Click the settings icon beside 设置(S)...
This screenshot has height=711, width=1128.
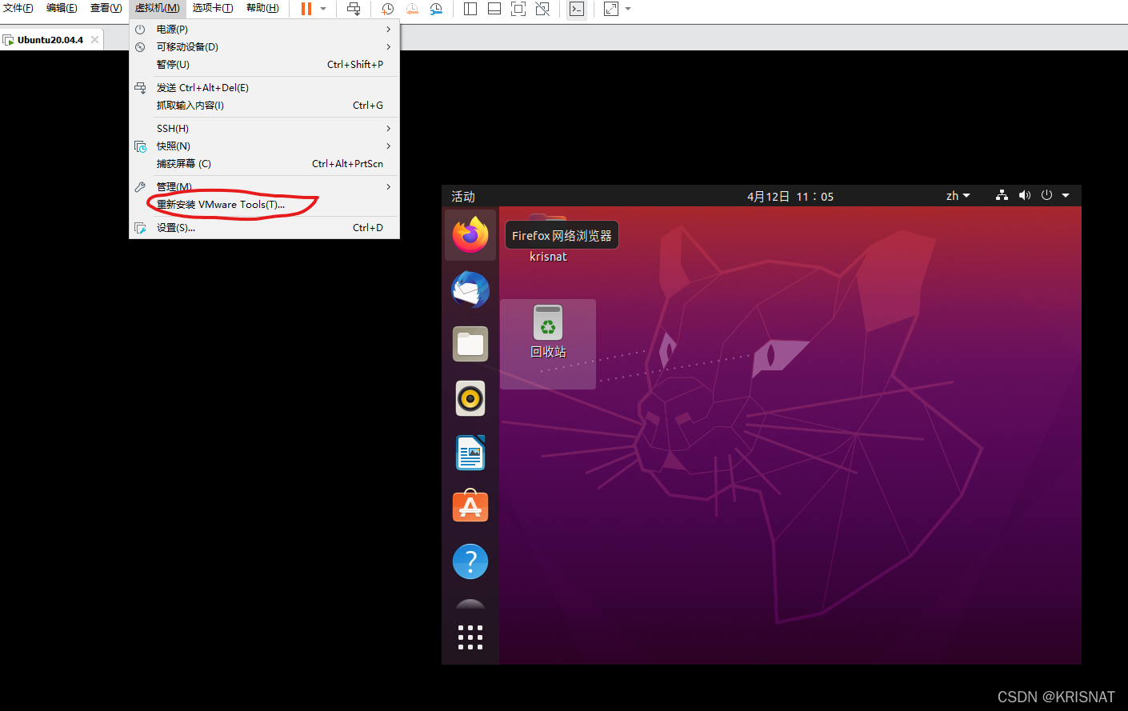(140, 228)
